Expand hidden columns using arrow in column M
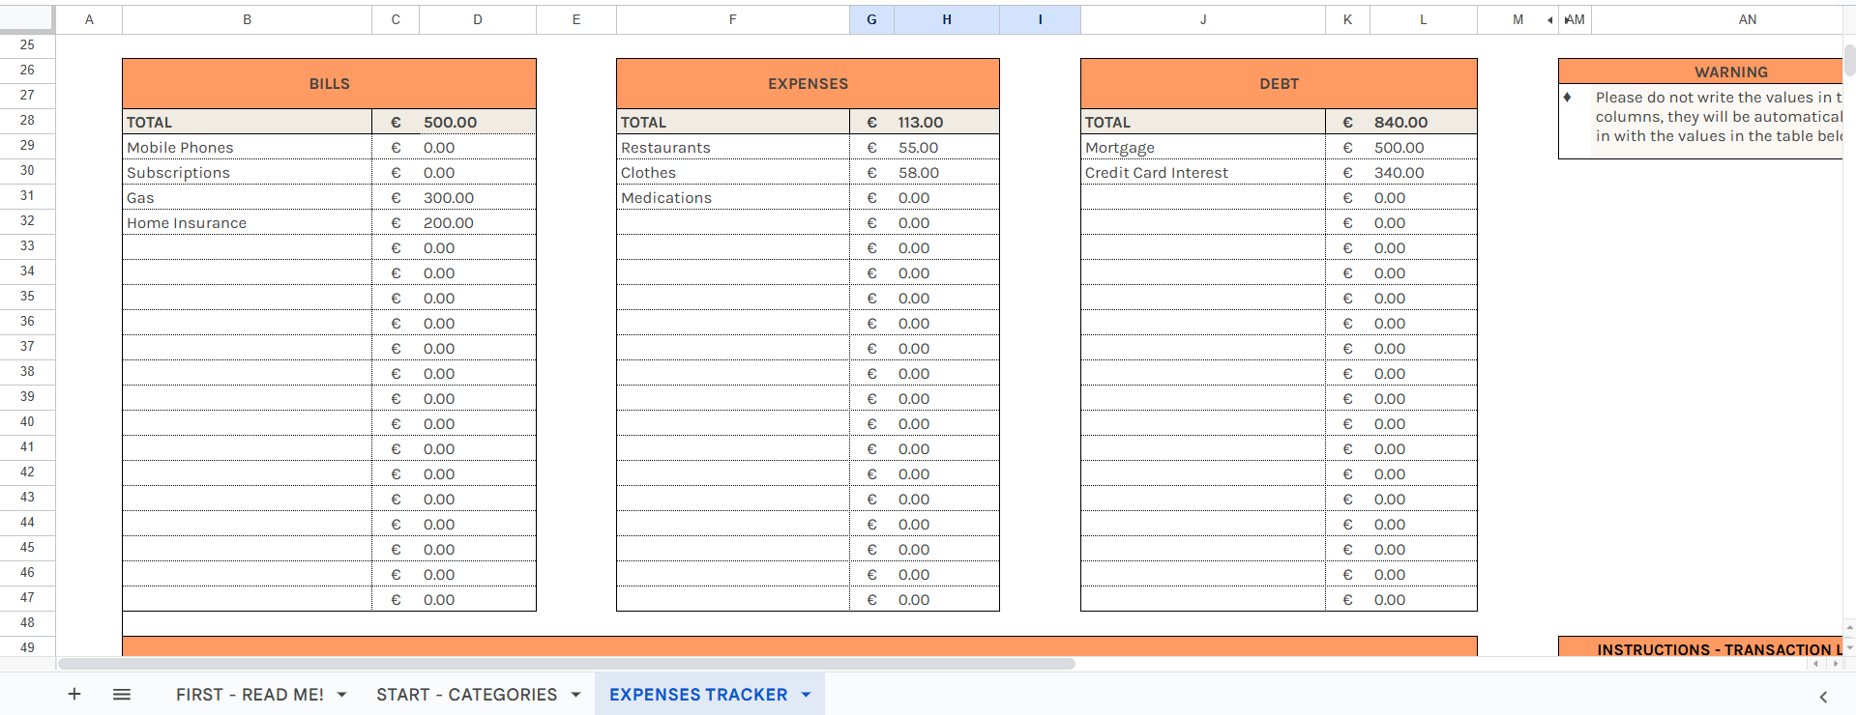Image resolution: width=1856 pixels, height=715 pixels. (x=1549, y=19)
